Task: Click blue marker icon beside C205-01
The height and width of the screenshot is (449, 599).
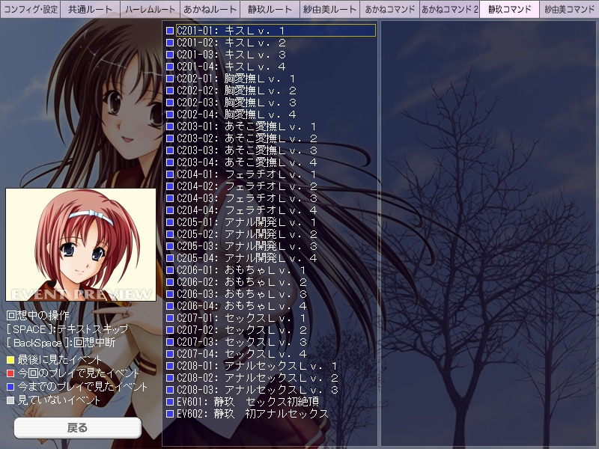Action: click(x=170, y=222)
